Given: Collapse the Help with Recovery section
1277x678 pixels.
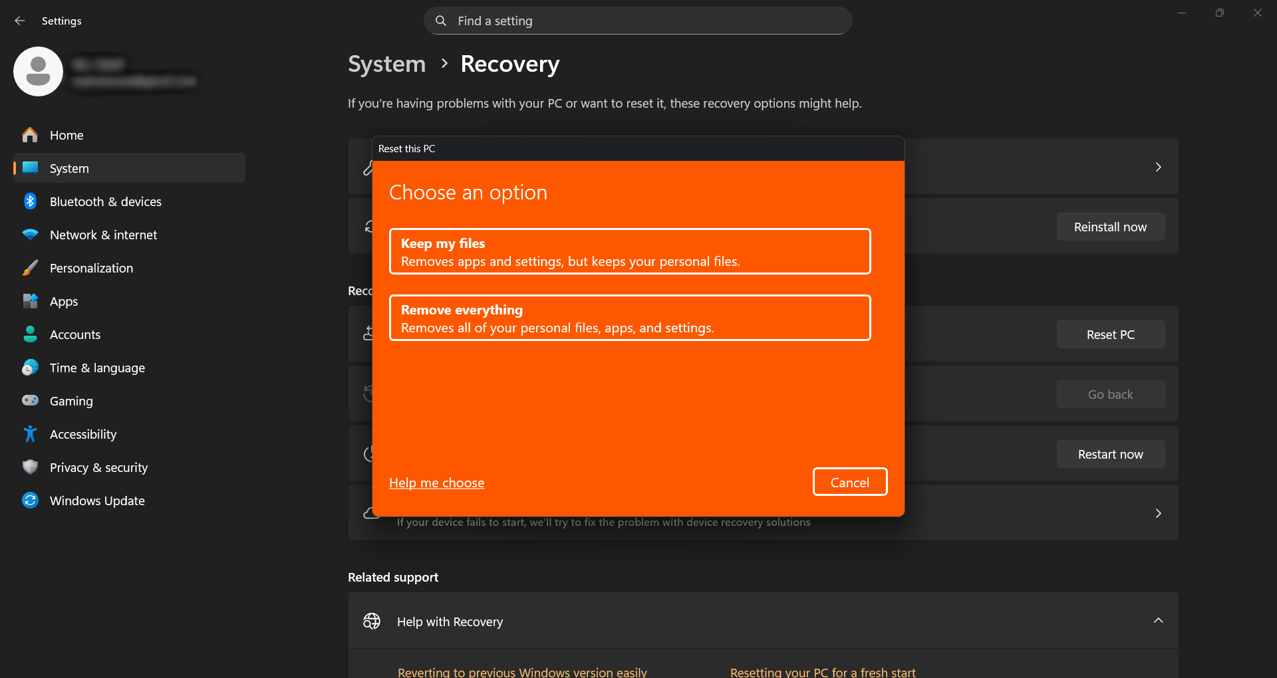Looking at the screenshot, I should [x=1158, y=621].
